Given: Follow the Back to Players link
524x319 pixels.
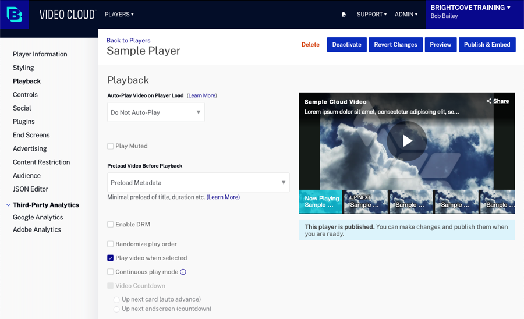Looking at the screenshot, I should click(128, 41).
